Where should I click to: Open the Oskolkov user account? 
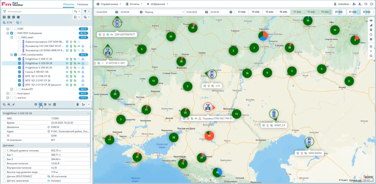[341, 4]
